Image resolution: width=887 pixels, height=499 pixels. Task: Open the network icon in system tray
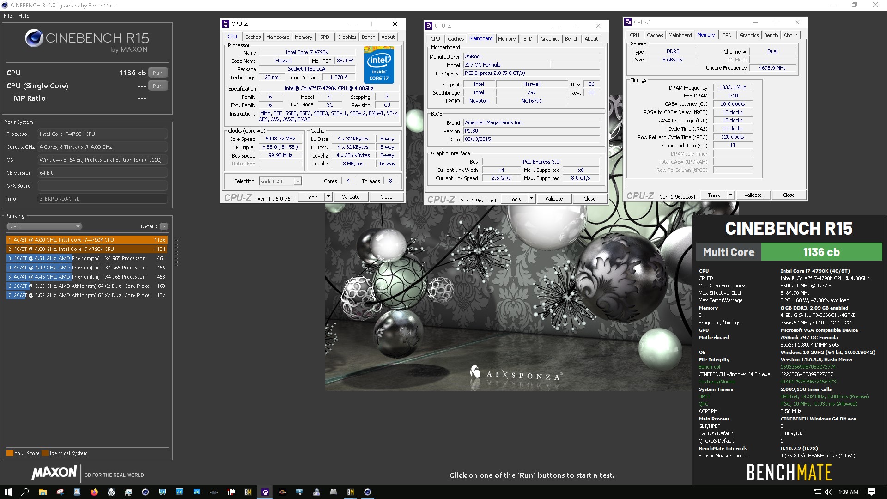[x=817, y=492]
